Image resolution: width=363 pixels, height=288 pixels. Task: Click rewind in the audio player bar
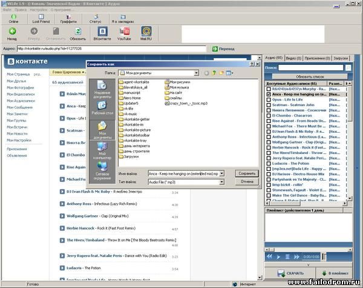click(269, 256)
